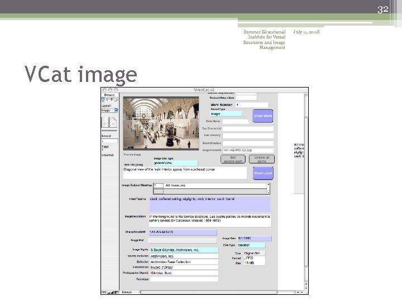Click the Image Subject Heading list down arrow
This screenshot has height=301, width=402.
[x=268, y=192]
